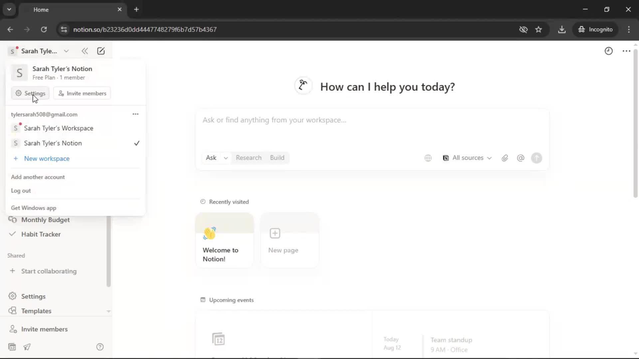Select Log out from the menu
The height and width of the screenshot is (359, 639).
point(21,191)
